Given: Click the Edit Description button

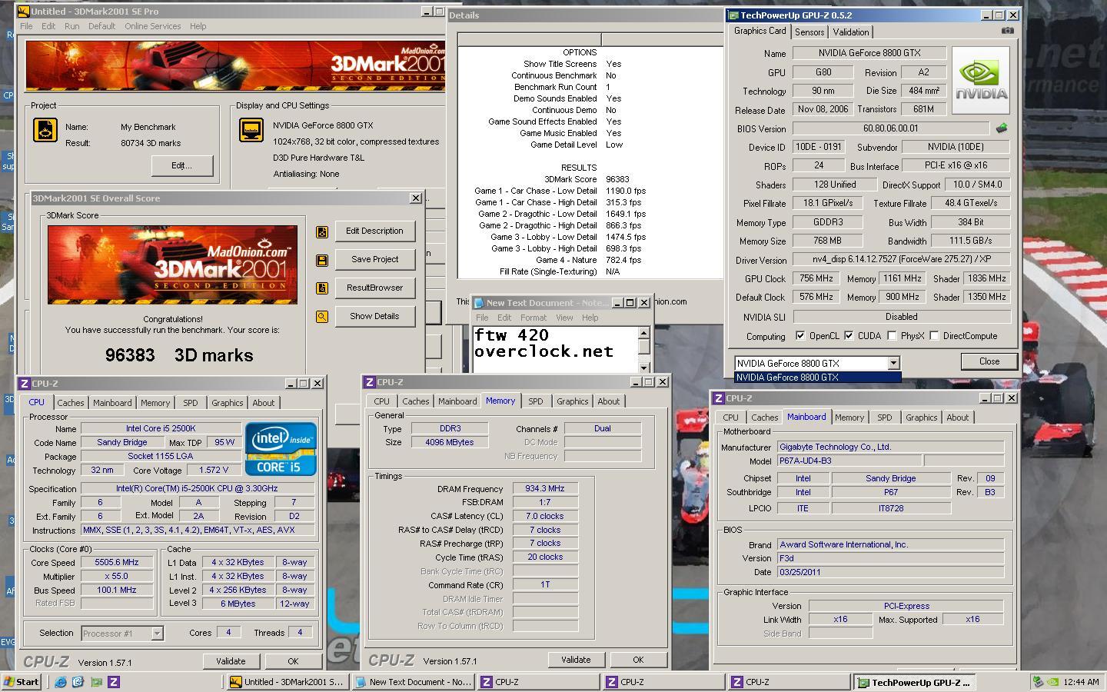Looking at the screenshot, I should point(374,231).
